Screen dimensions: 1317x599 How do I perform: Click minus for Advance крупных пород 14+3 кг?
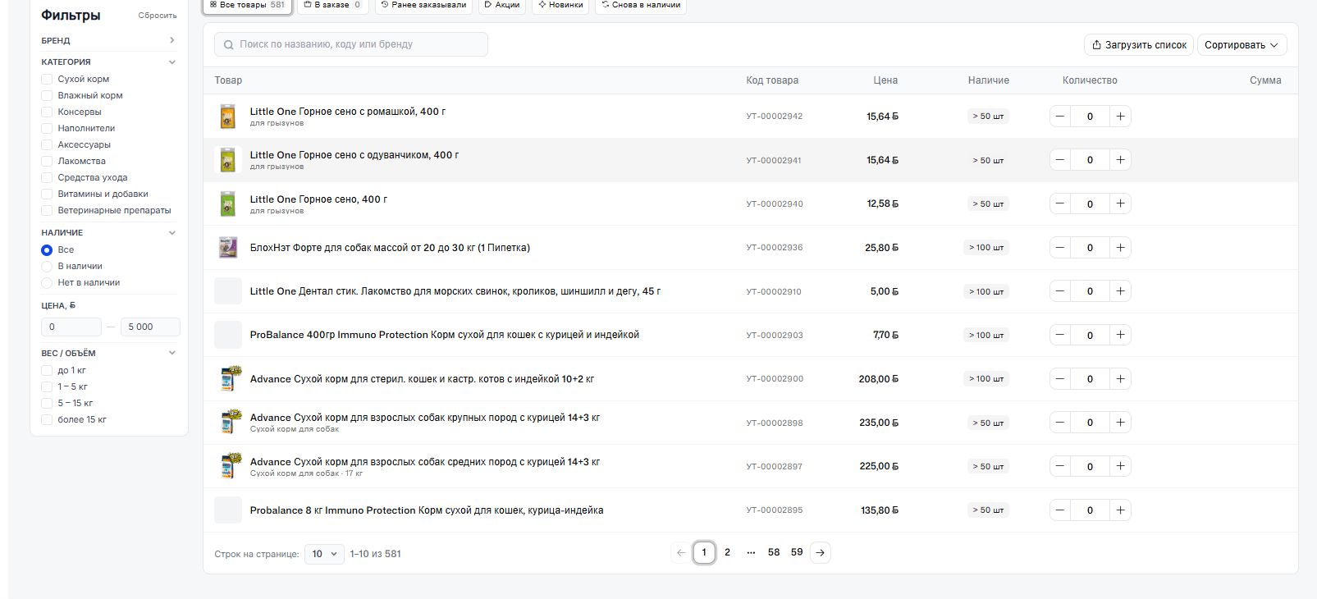[1060, 423]
